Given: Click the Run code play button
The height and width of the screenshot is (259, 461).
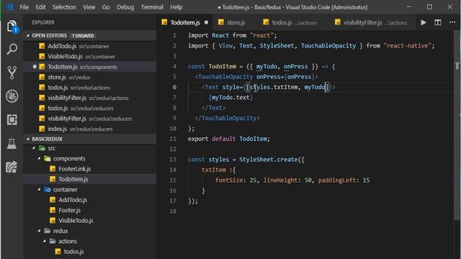Looking at the screenshot, I should (x=424, y=22).
